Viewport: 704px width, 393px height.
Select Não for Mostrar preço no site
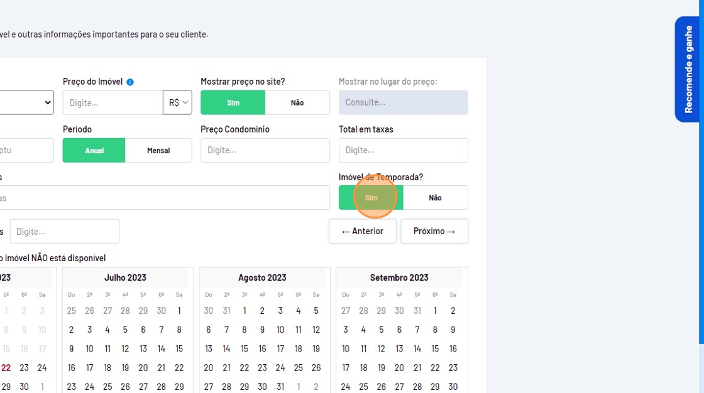click(x=297, y=102)
